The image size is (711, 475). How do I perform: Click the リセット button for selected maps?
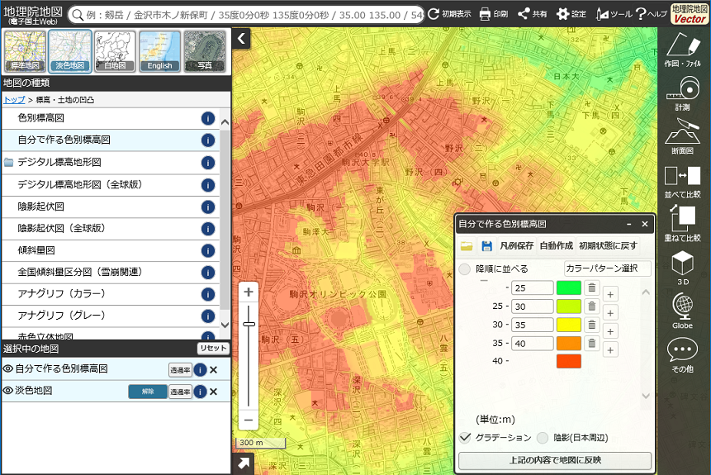[212, 349]
